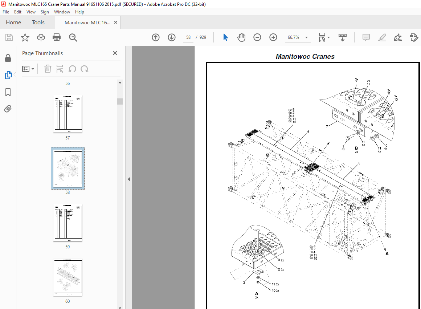Select the Highlight text tool
Image resolution: width=421 pixels, height=309 pixels.
tap(382, 37)
